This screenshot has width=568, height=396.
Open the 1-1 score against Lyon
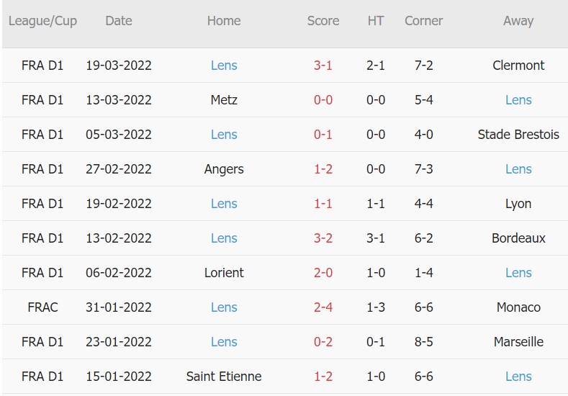(323, 204)
